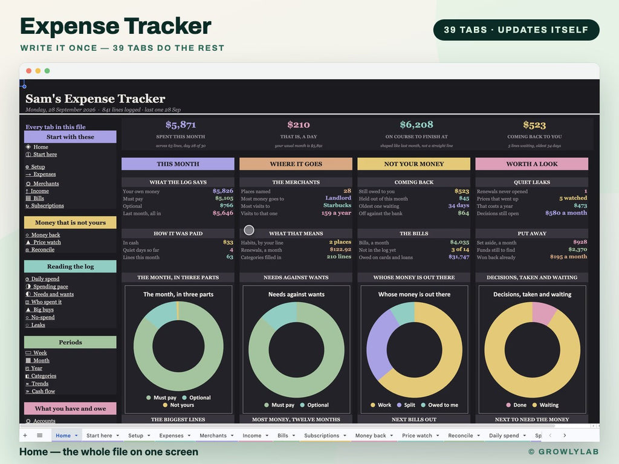Click the horizontal scrollbar above the tabs
The image size is (619, 464).
click(x=288, y=426)
